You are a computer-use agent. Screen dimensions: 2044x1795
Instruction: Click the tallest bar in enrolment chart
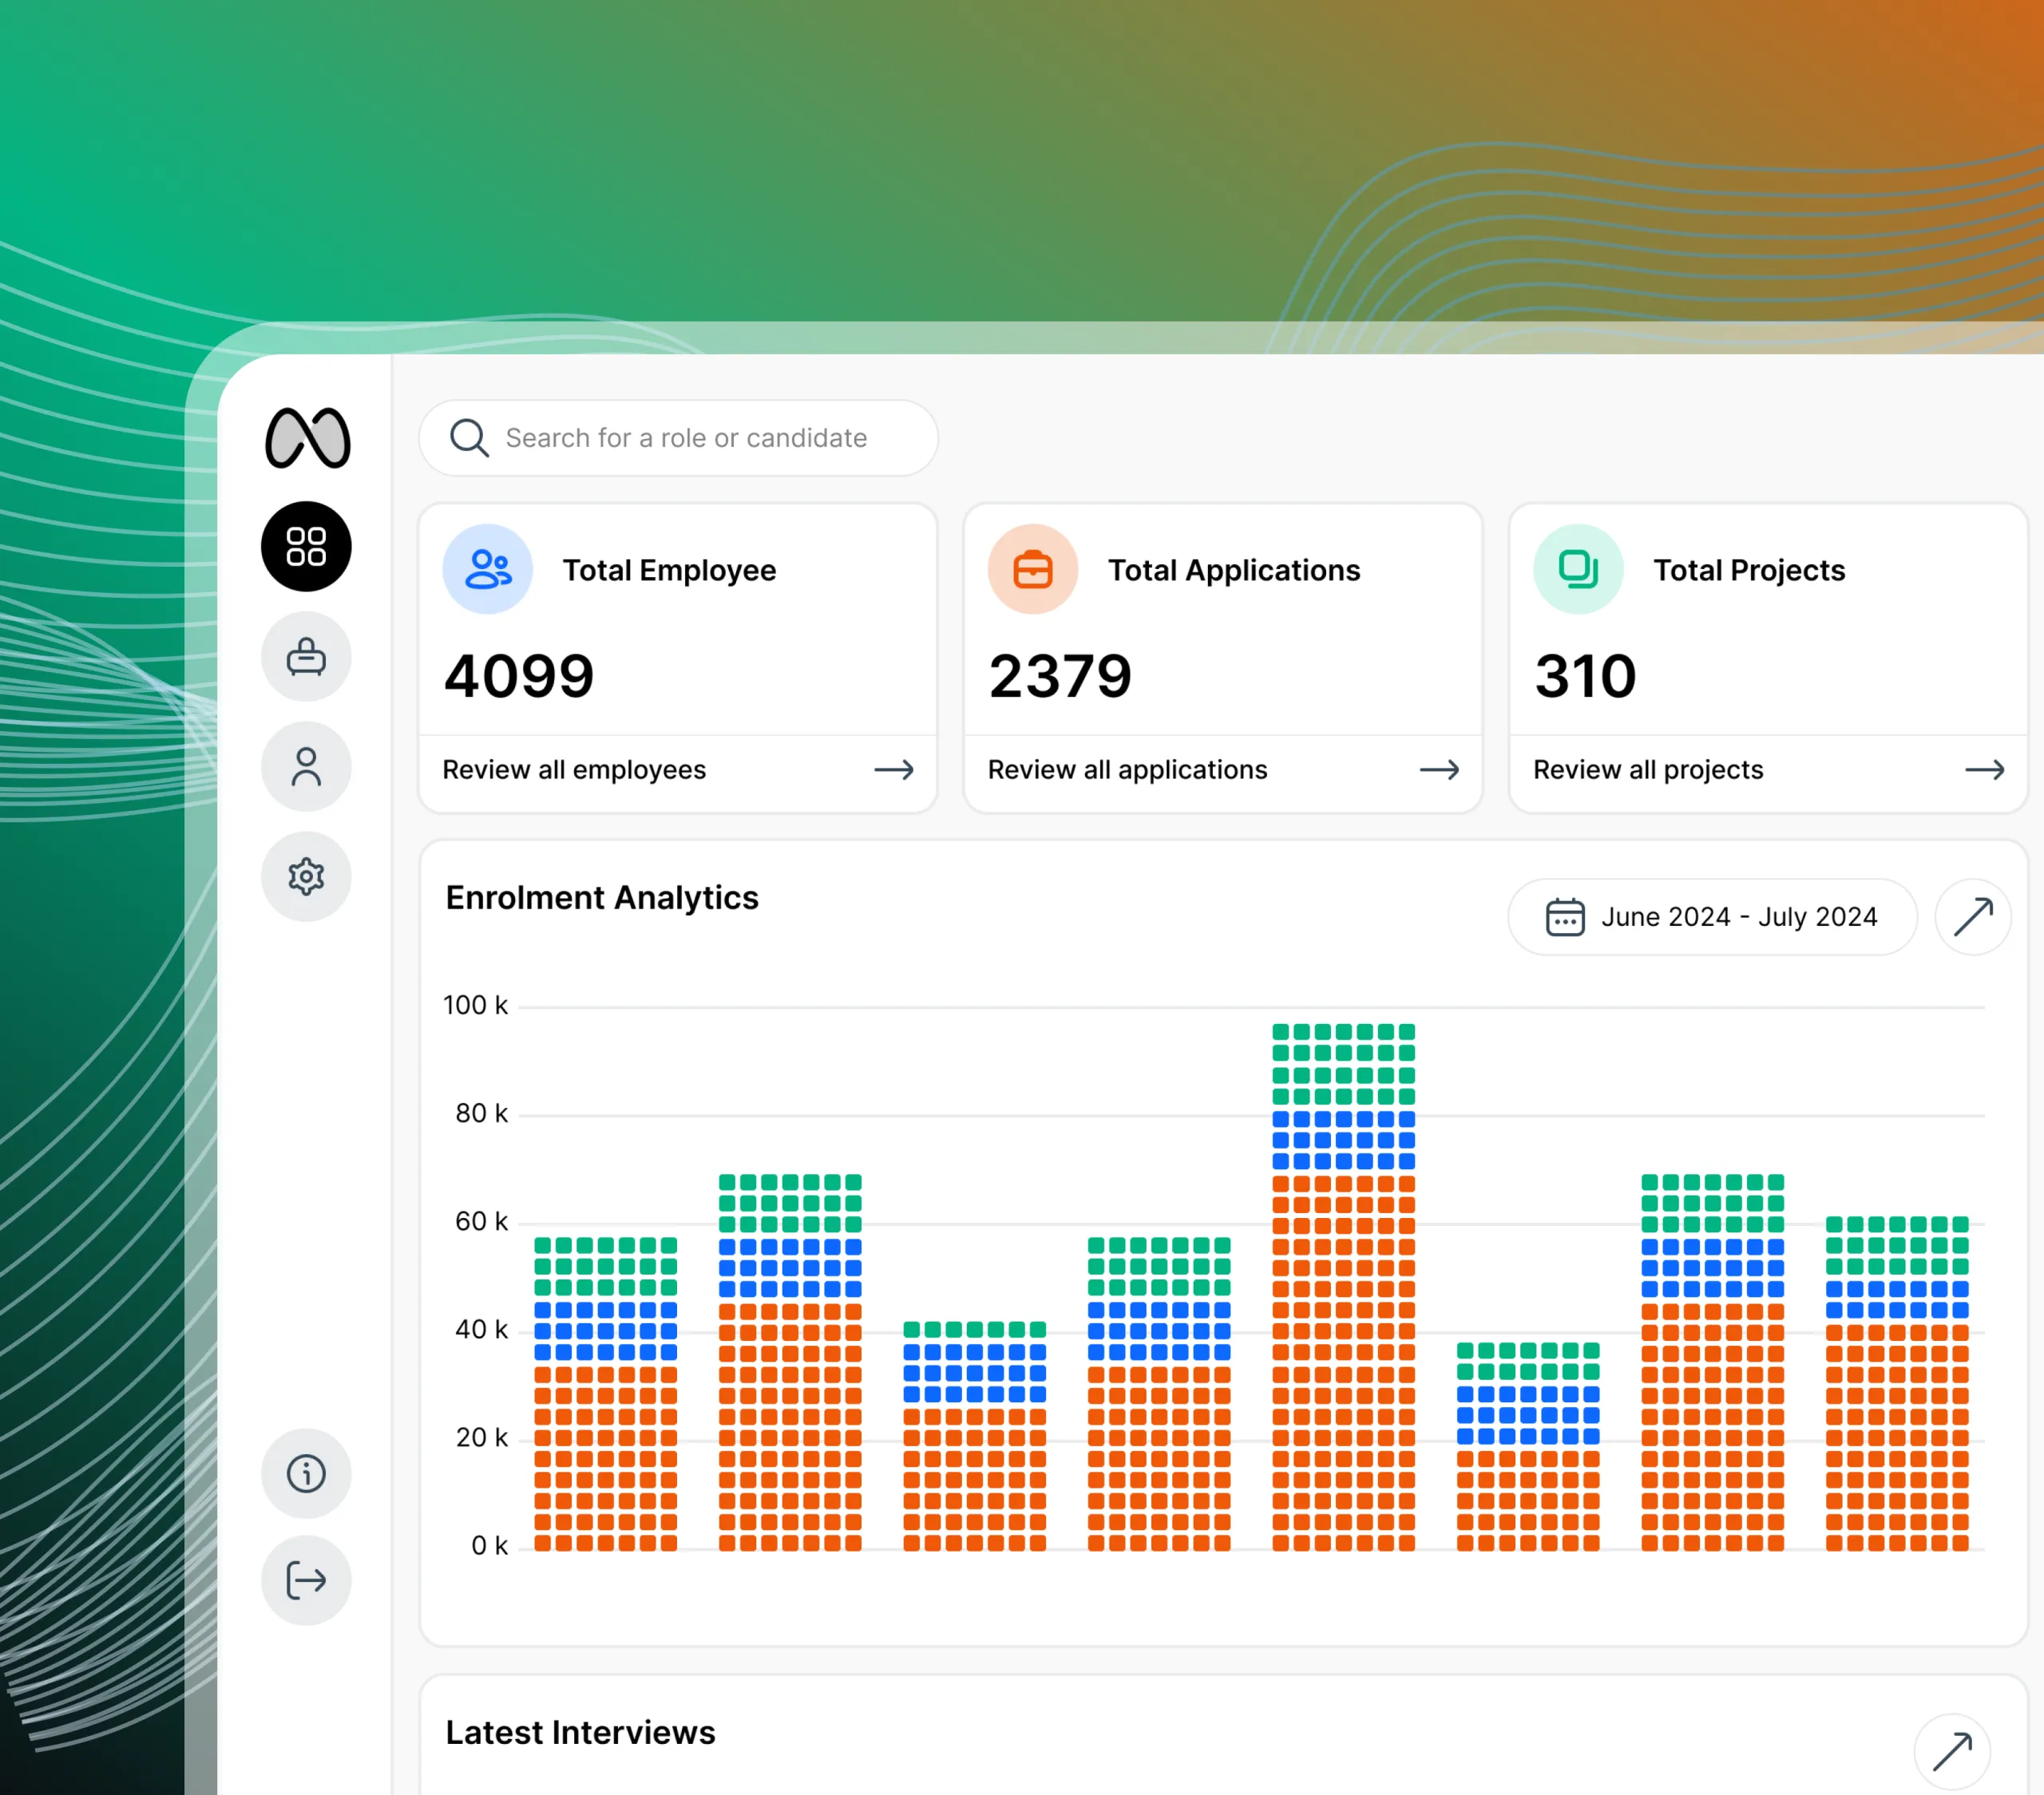pos(1343,1287)
